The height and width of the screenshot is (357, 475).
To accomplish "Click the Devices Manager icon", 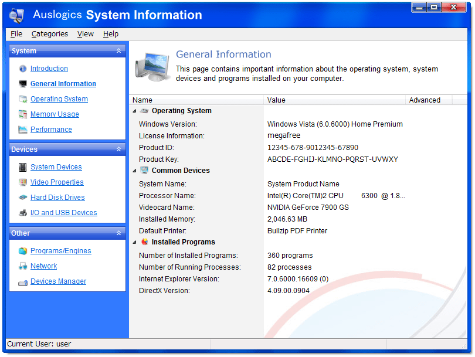I will [x=23, y=283].
